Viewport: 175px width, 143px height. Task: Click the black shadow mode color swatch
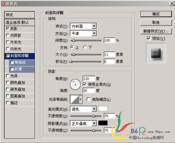(x=103, y=123)
